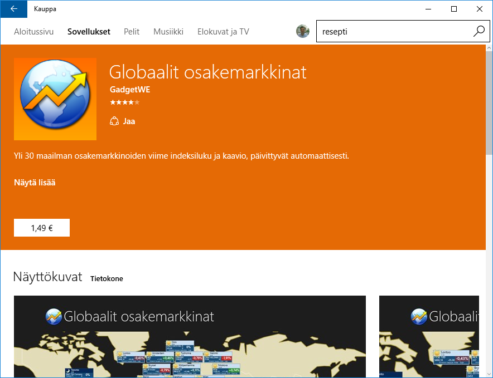
Task: Open the Aloitussivu tab
Action: point(33,32)
